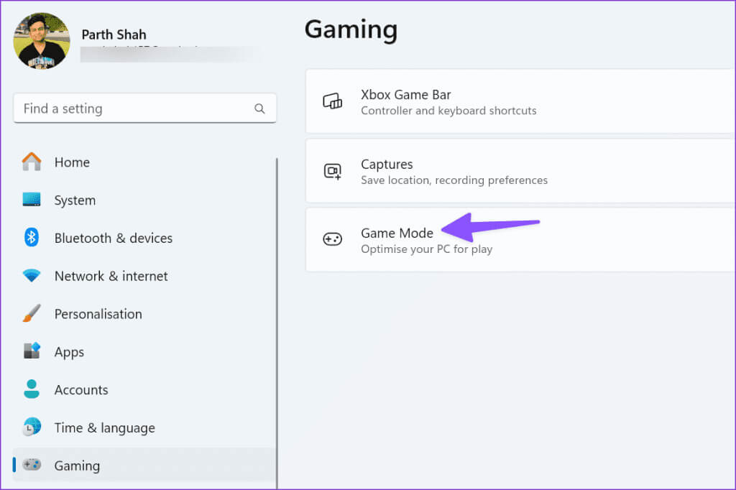Click the Find a setting search field
The image size is (736, 490).
(x=145, y=108)
